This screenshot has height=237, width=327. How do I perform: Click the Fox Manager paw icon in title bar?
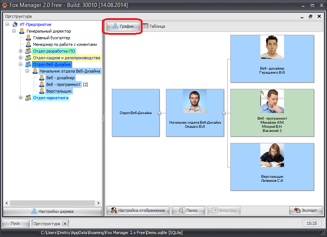(x=4, y=5)
